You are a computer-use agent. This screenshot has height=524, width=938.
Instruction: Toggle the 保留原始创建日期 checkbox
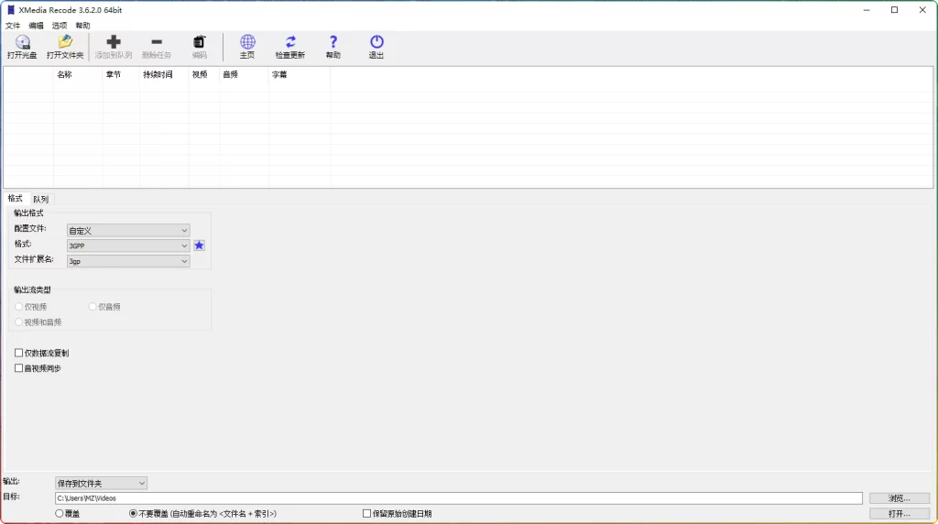coord(366,514)
